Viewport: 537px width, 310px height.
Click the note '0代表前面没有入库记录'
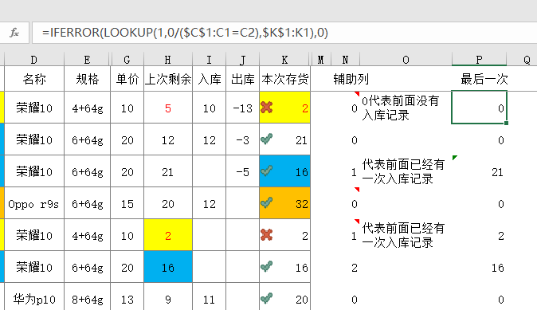click(x=400, y=108)
